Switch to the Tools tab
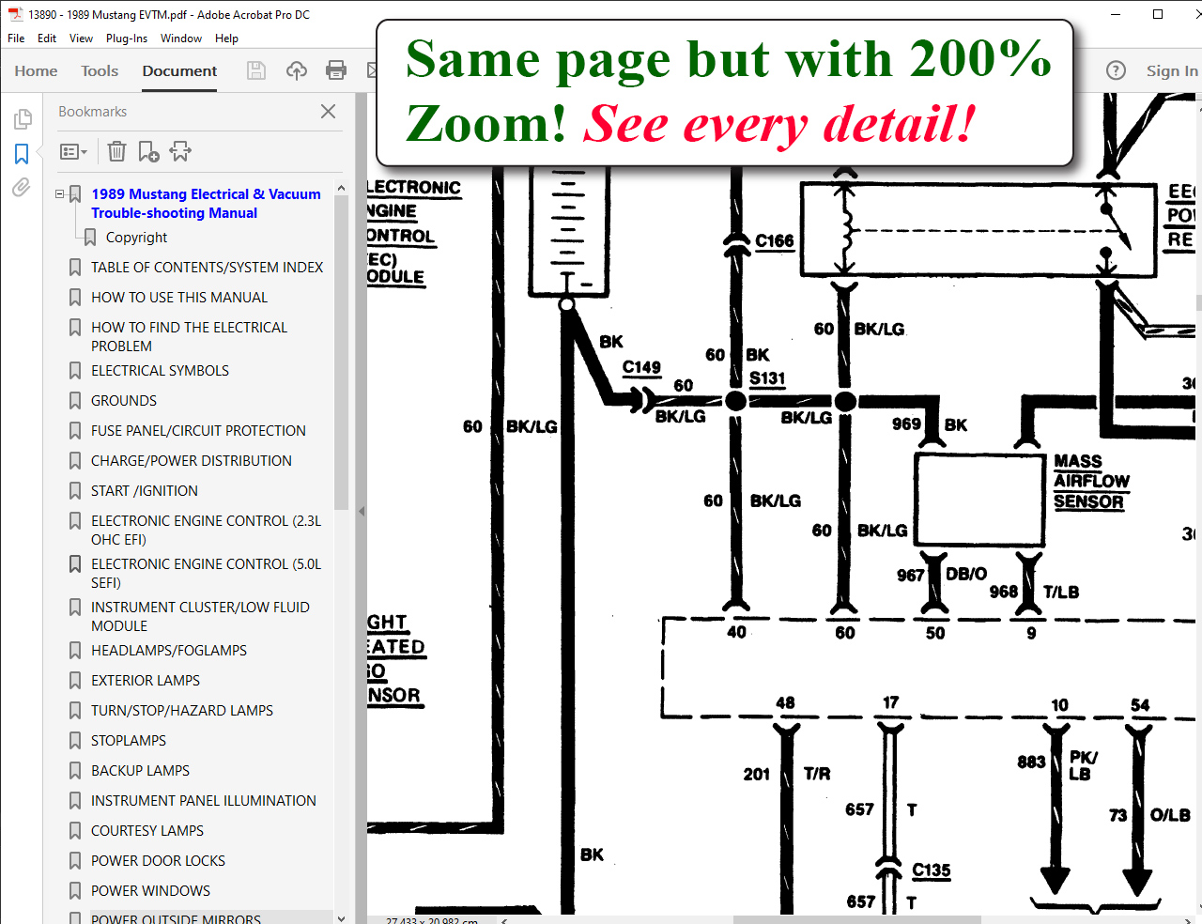This screenshot has width=1202, height=924. coord(100,70)
